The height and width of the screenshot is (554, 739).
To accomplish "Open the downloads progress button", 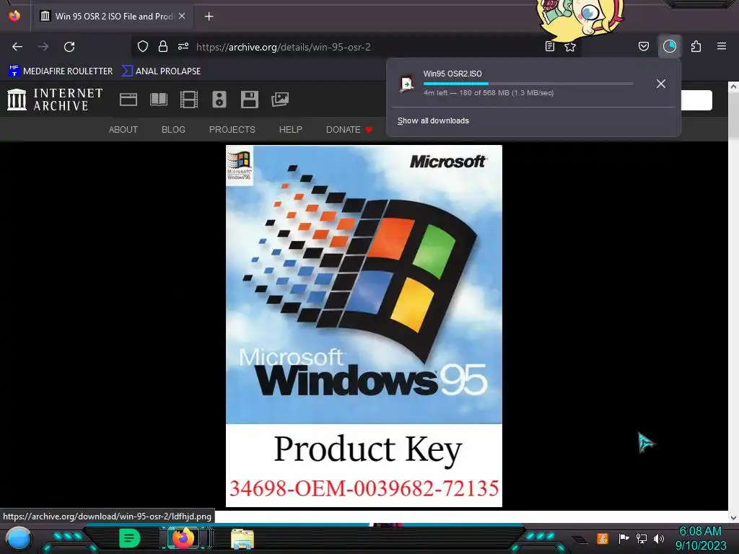I will coord(670,46).
